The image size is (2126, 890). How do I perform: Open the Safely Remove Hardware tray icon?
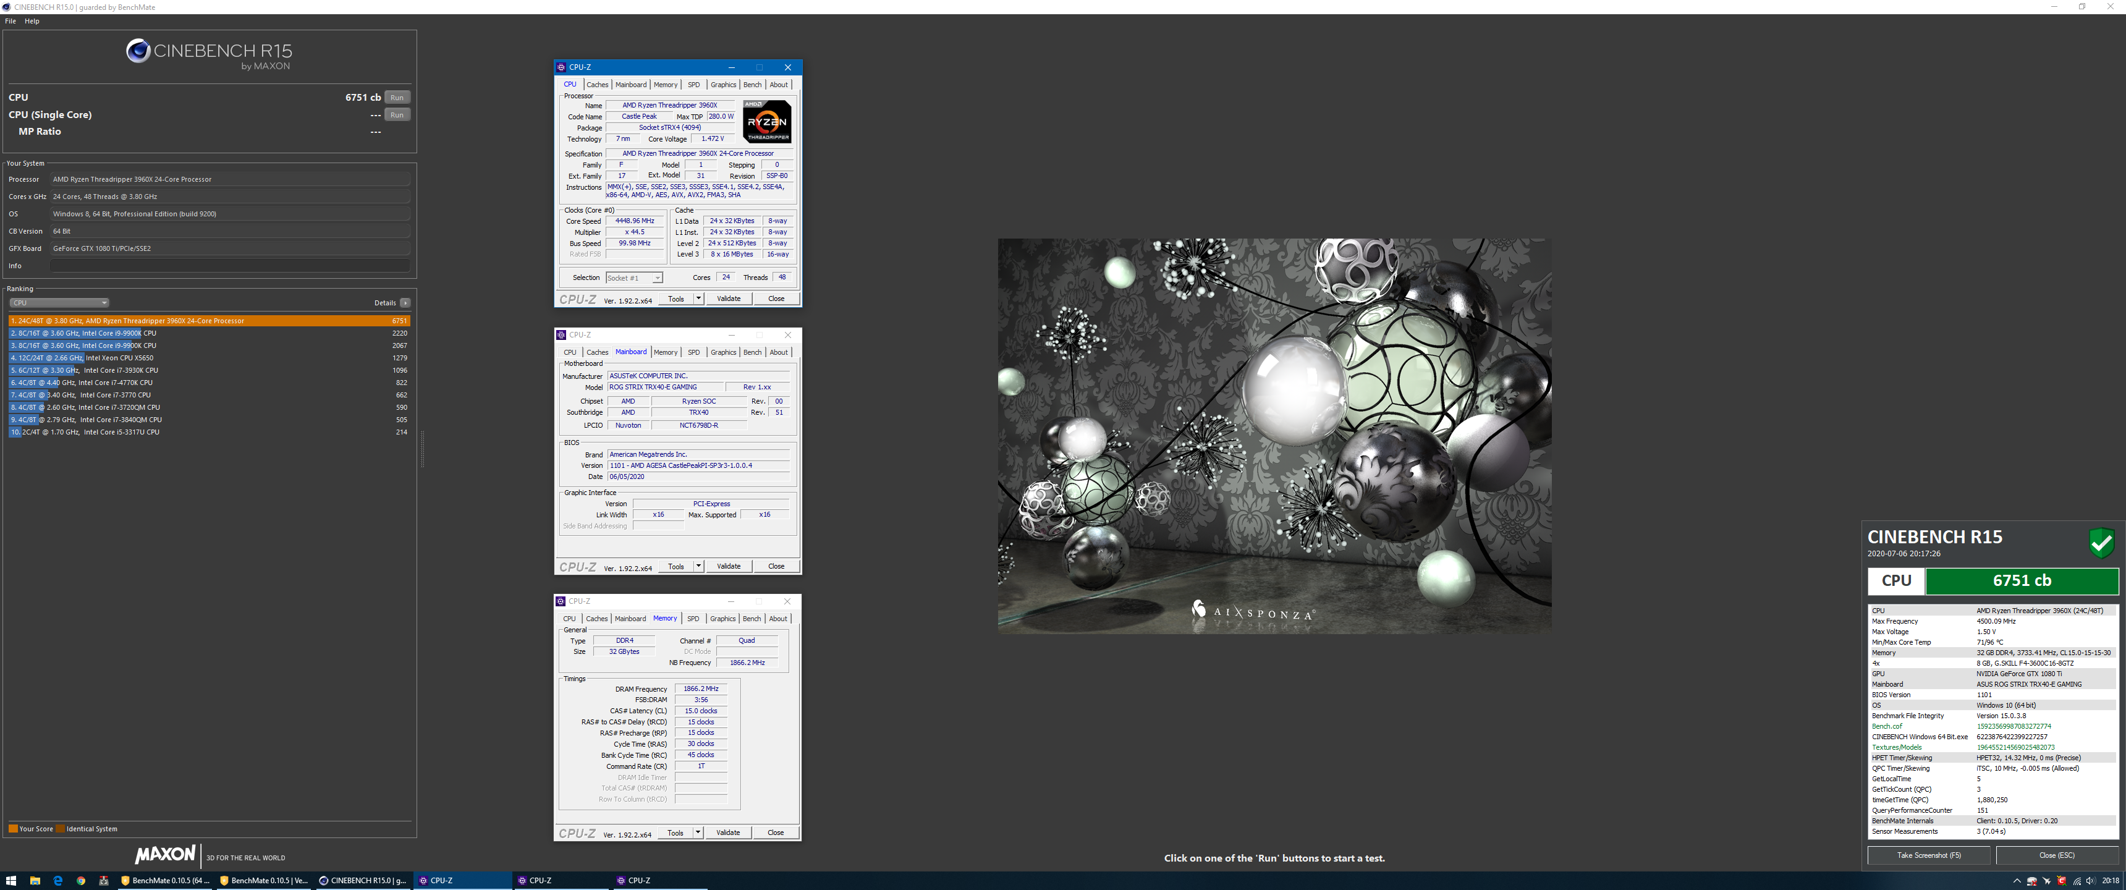point(2032,881)
